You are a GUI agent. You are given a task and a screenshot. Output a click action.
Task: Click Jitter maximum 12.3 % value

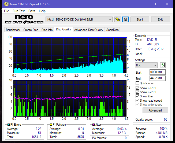(x=122, y=133)
